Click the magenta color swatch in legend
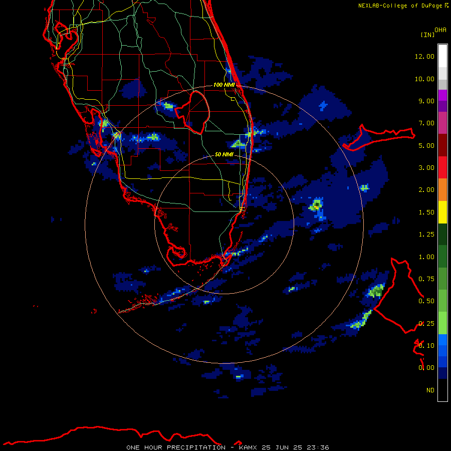Viewport: 451px width, 451px height. point(442,123)
